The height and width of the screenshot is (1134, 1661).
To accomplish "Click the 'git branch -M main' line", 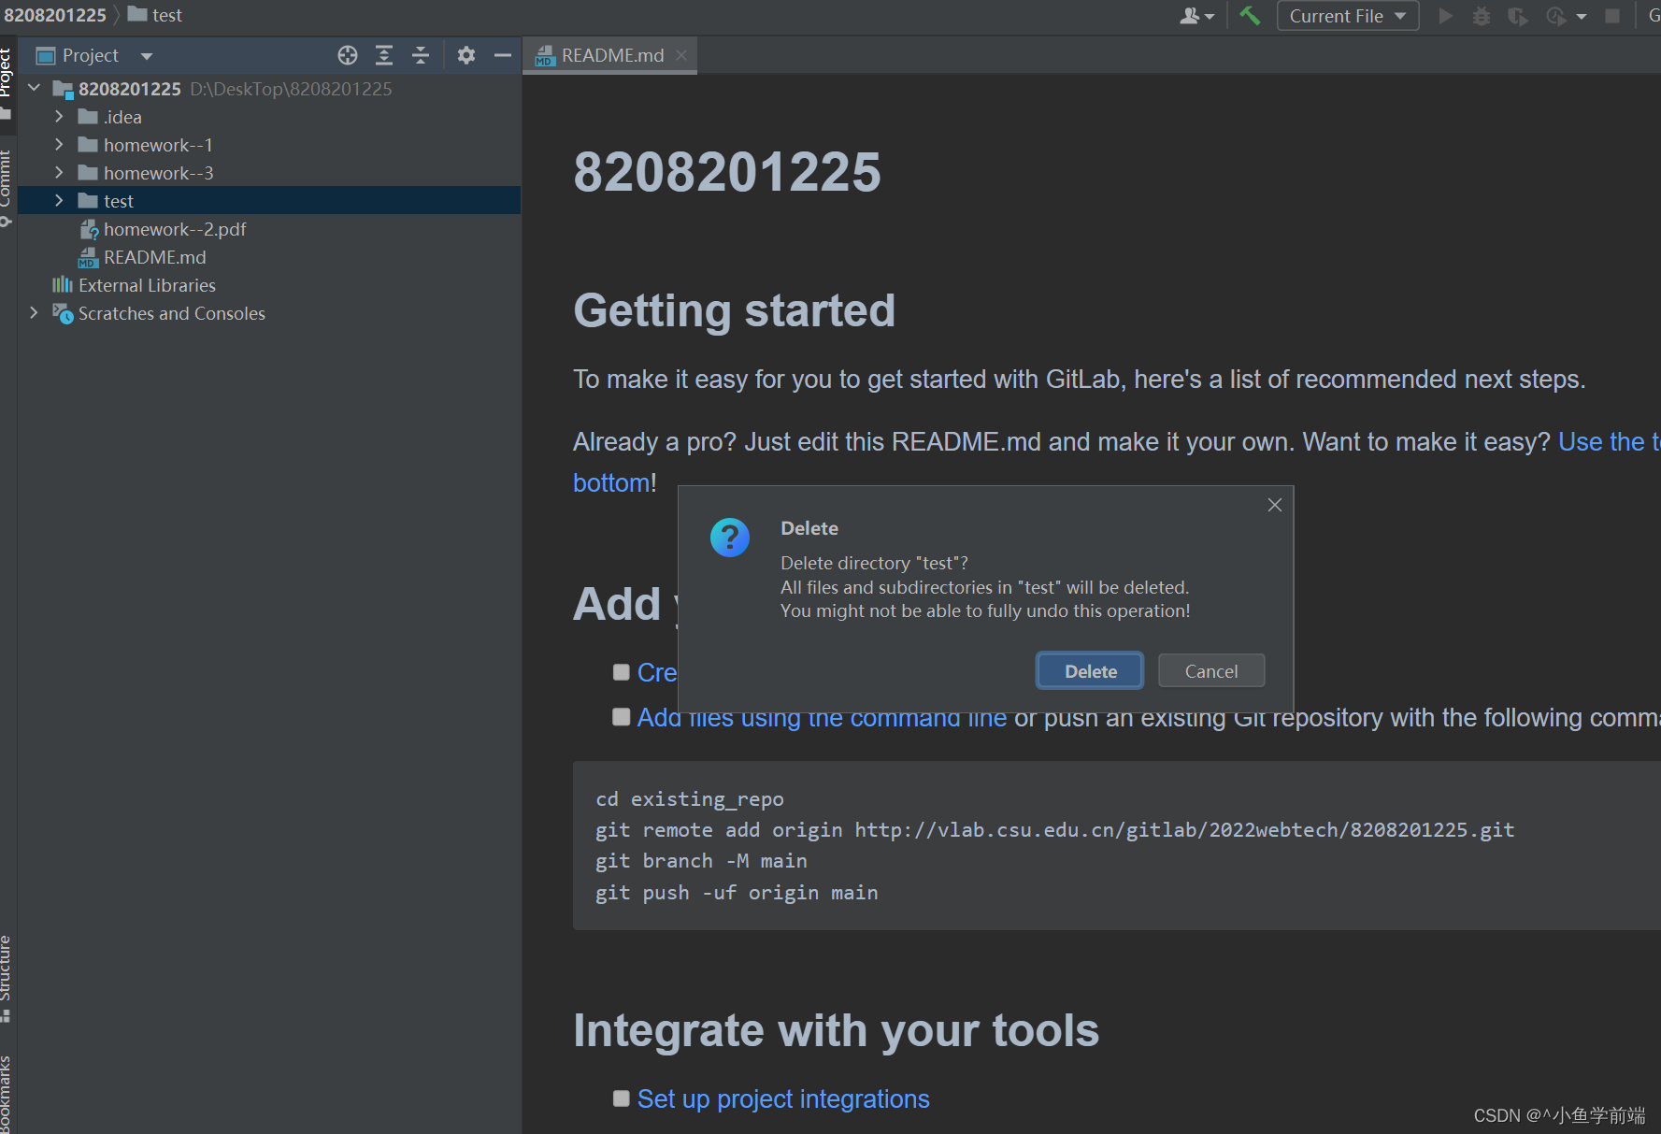I will tap(701, 861).
